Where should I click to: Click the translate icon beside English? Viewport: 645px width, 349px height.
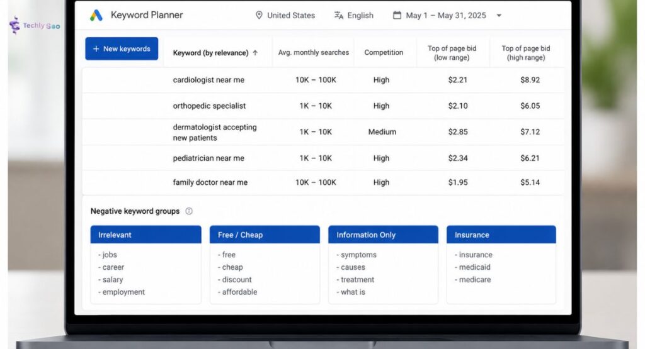(338, 15)
